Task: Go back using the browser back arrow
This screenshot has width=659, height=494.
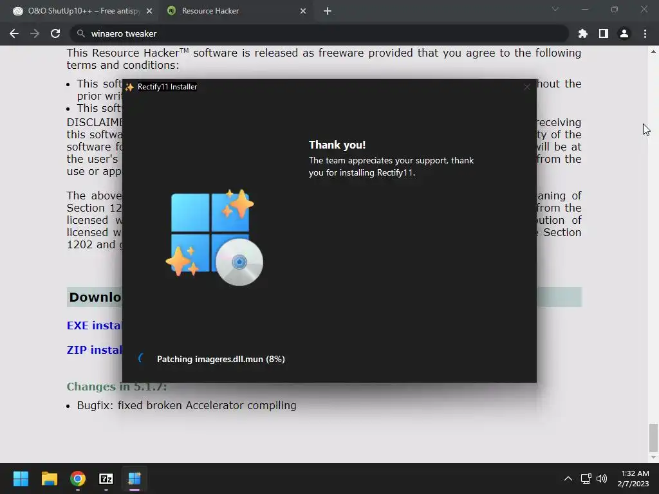Action: coord(14,33)
